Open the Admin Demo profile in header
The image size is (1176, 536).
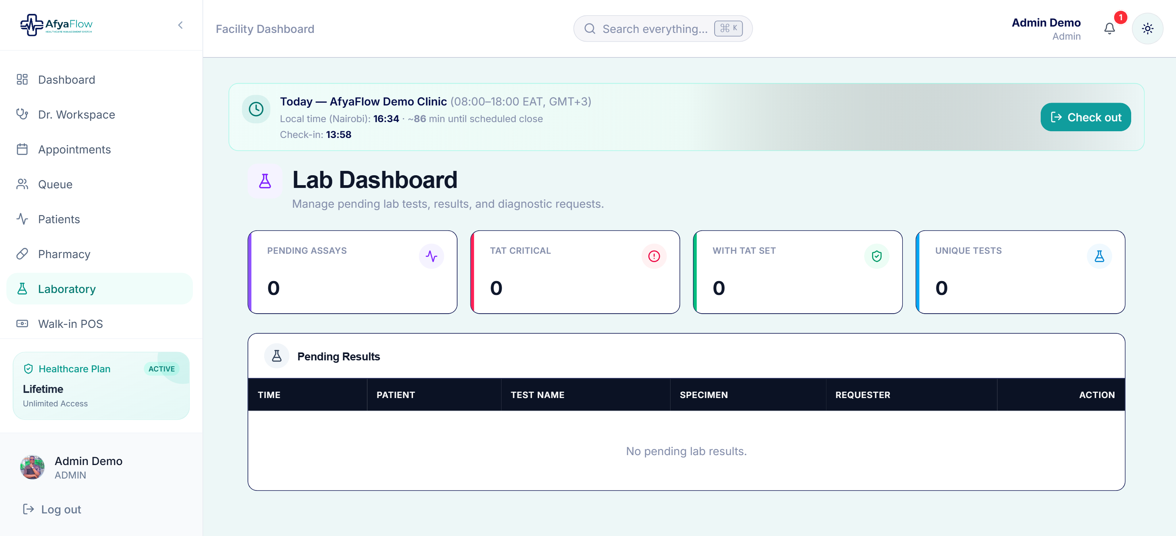1046,29
